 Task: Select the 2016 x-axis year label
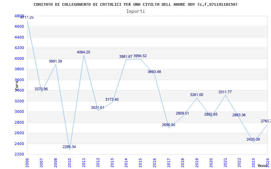[x=154, y=163]
